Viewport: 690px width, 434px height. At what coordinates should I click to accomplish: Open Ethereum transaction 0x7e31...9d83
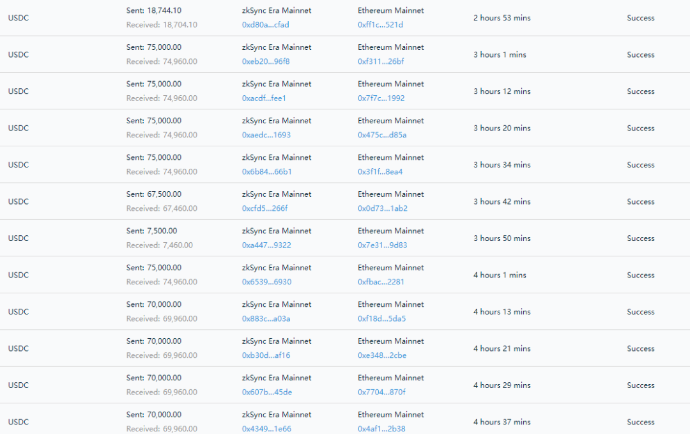click(x=382, y=245)
